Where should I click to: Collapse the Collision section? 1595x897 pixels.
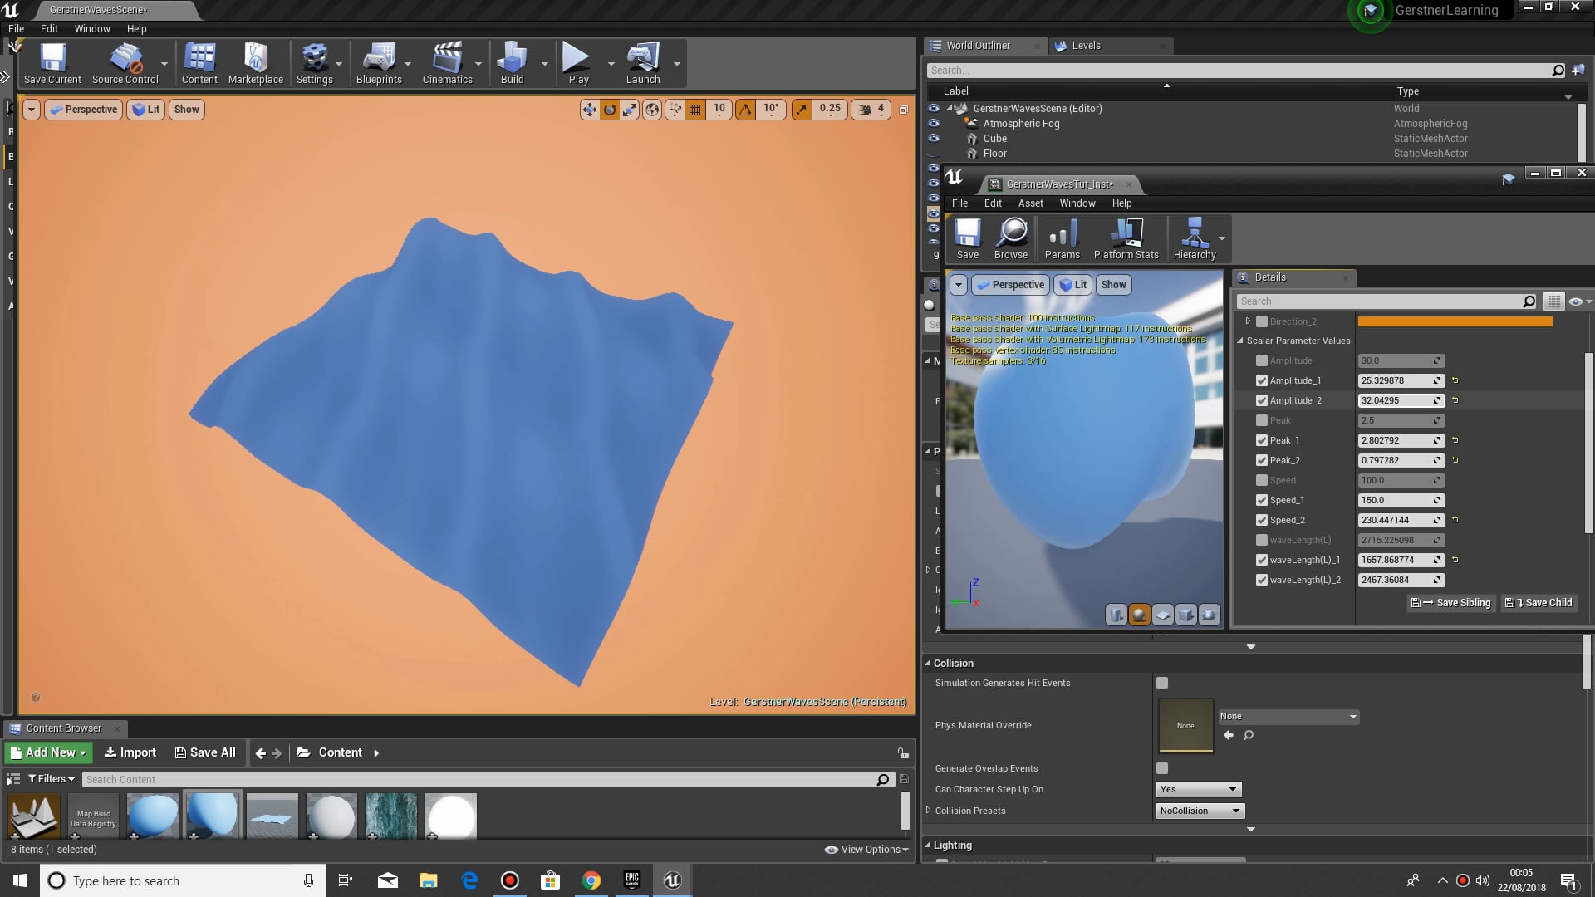(x=928, y=663)
